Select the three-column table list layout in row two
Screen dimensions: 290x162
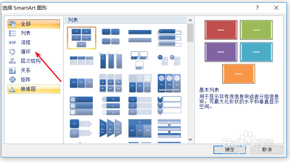coord(82,61)
